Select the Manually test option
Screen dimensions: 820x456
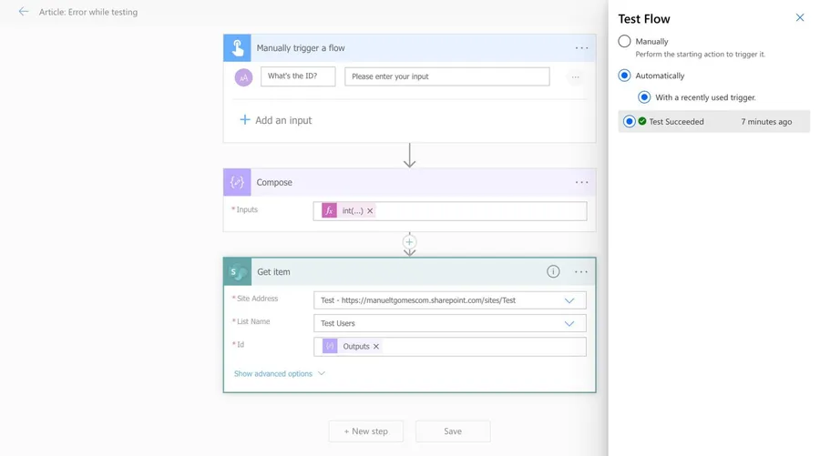(x=624, y=41)
